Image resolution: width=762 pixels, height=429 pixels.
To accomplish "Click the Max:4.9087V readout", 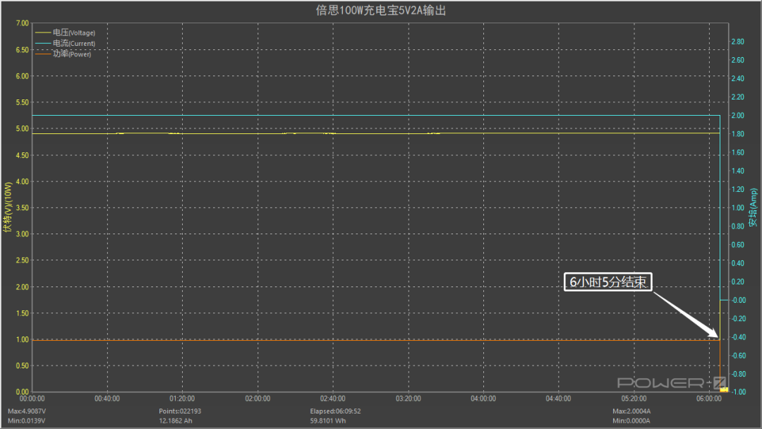I will tap(27, 411).
